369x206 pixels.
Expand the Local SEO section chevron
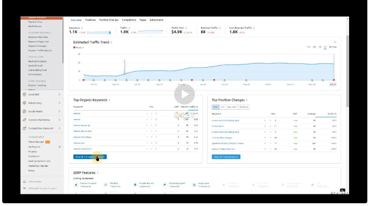(x=59, y=94)
